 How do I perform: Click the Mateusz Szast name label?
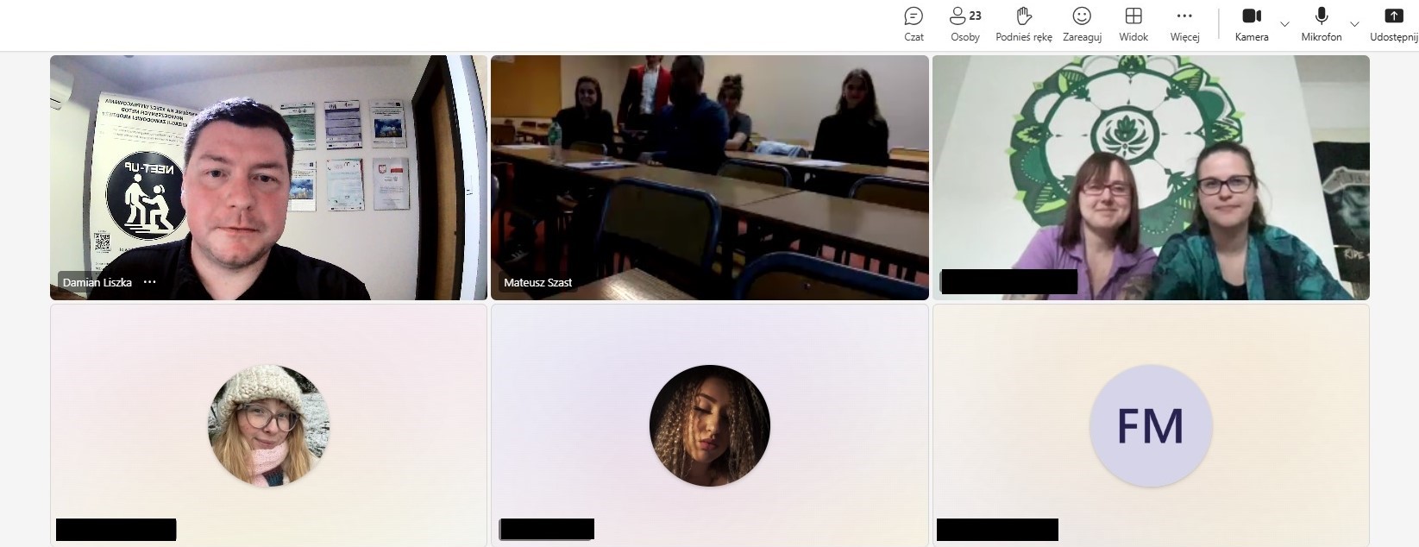click(x=537, y=282)
